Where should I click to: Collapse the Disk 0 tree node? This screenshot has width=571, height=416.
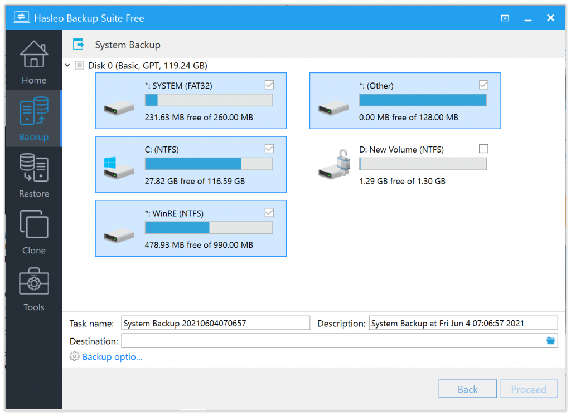pyautogui.click(x=67, y=66)
